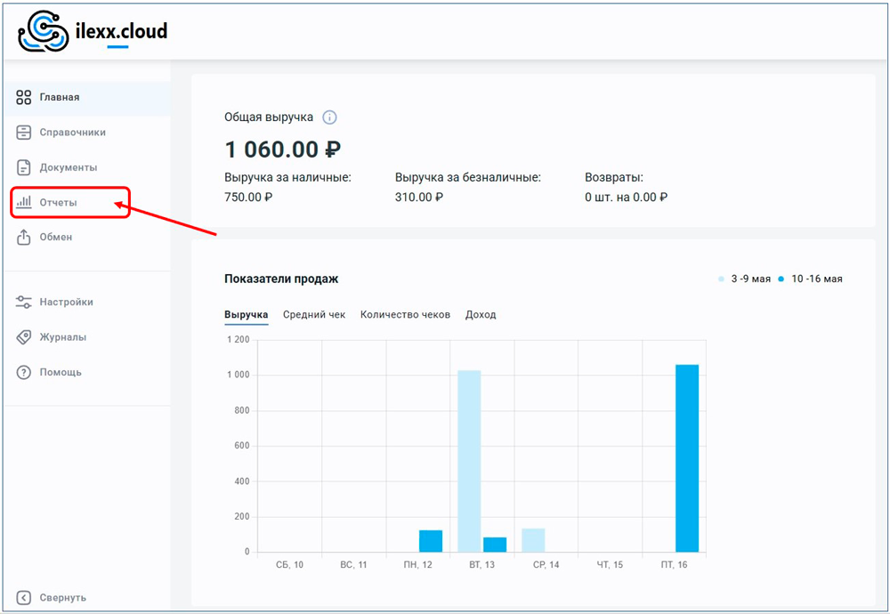890x614 pixels.
Task: Click the Отчеты bar chart icon
Action: point(24,202)
